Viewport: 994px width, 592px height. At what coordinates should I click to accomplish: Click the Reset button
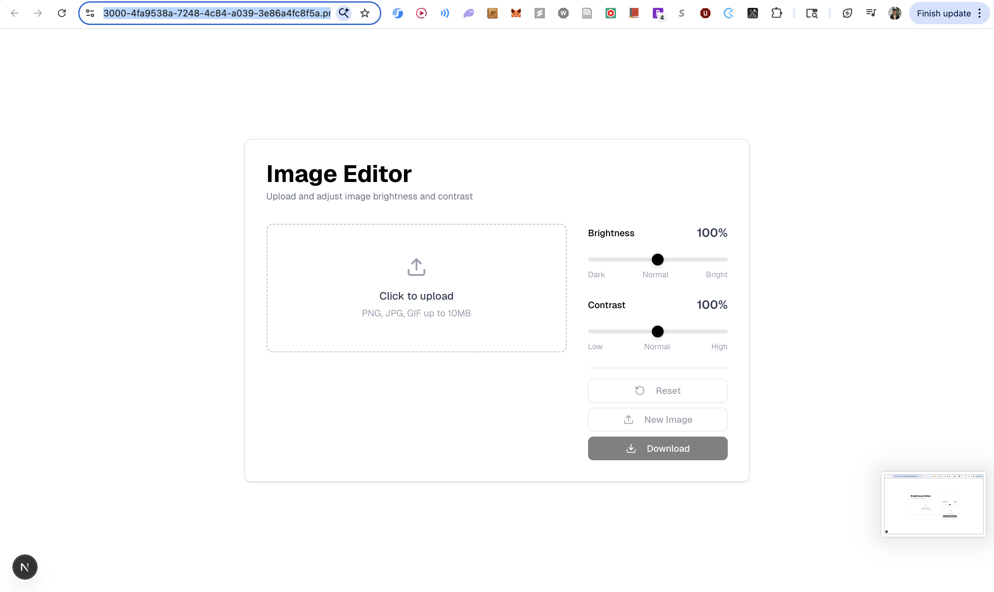pos(657,391)
